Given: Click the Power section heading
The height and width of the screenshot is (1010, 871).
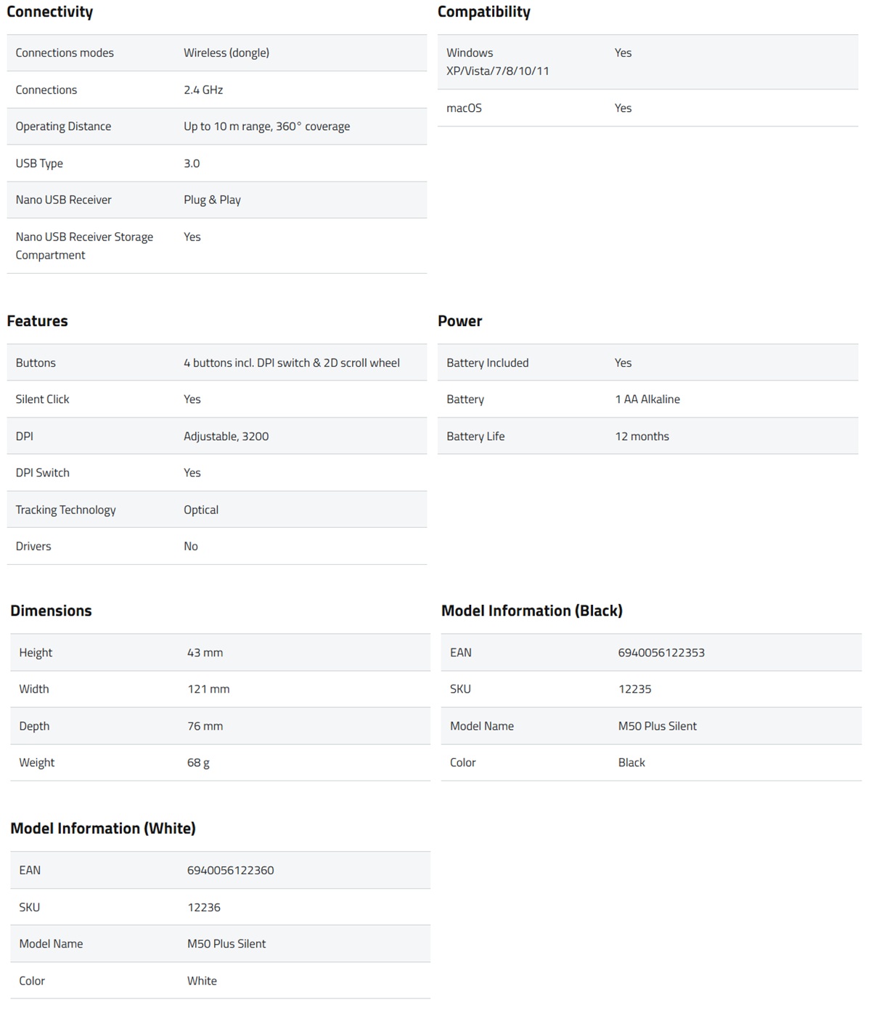Looking at the screenshot, I should pyautogui.click(x=459, y=321).
